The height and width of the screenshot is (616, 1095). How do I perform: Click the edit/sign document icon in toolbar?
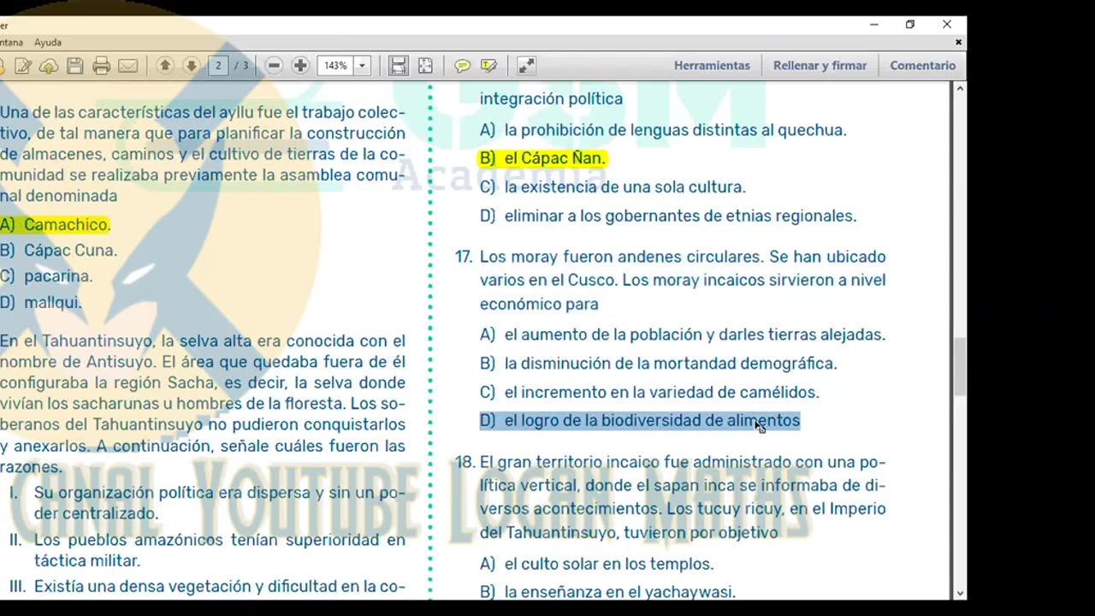pos(23,66)
